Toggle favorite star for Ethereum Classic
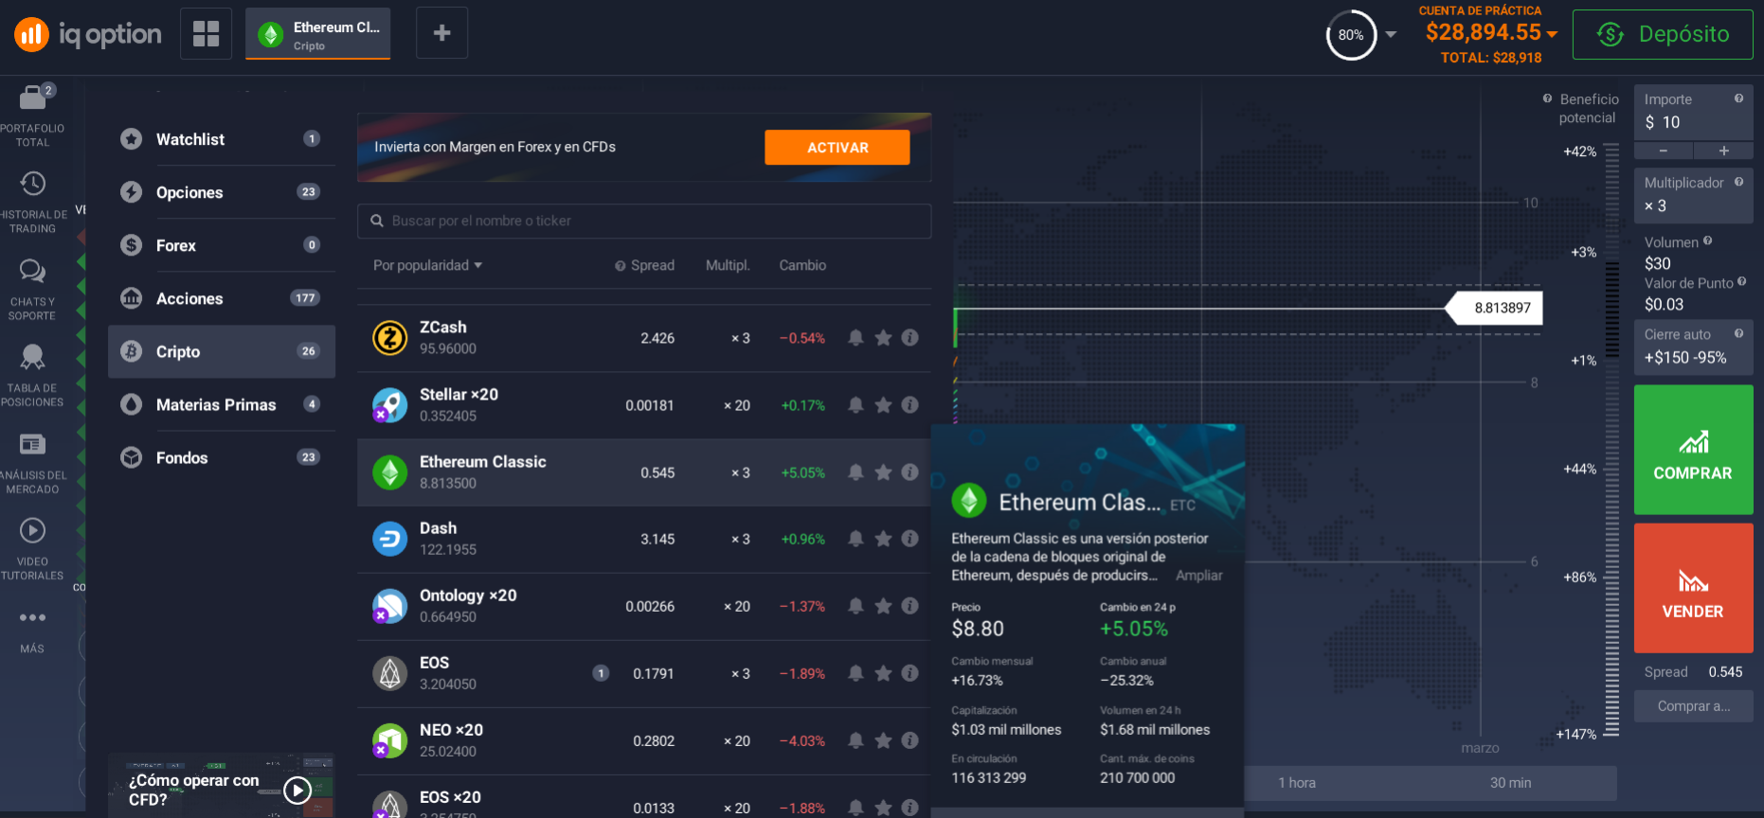 coord(883,472)
